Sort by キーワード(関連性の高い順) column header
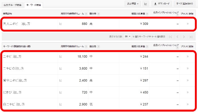This screenshot has height=112, width=198. [17, 46]
